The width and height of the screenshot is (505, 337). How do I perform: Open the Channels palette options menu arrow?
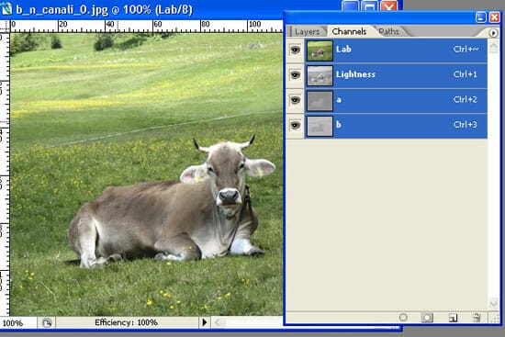[493, 33]
